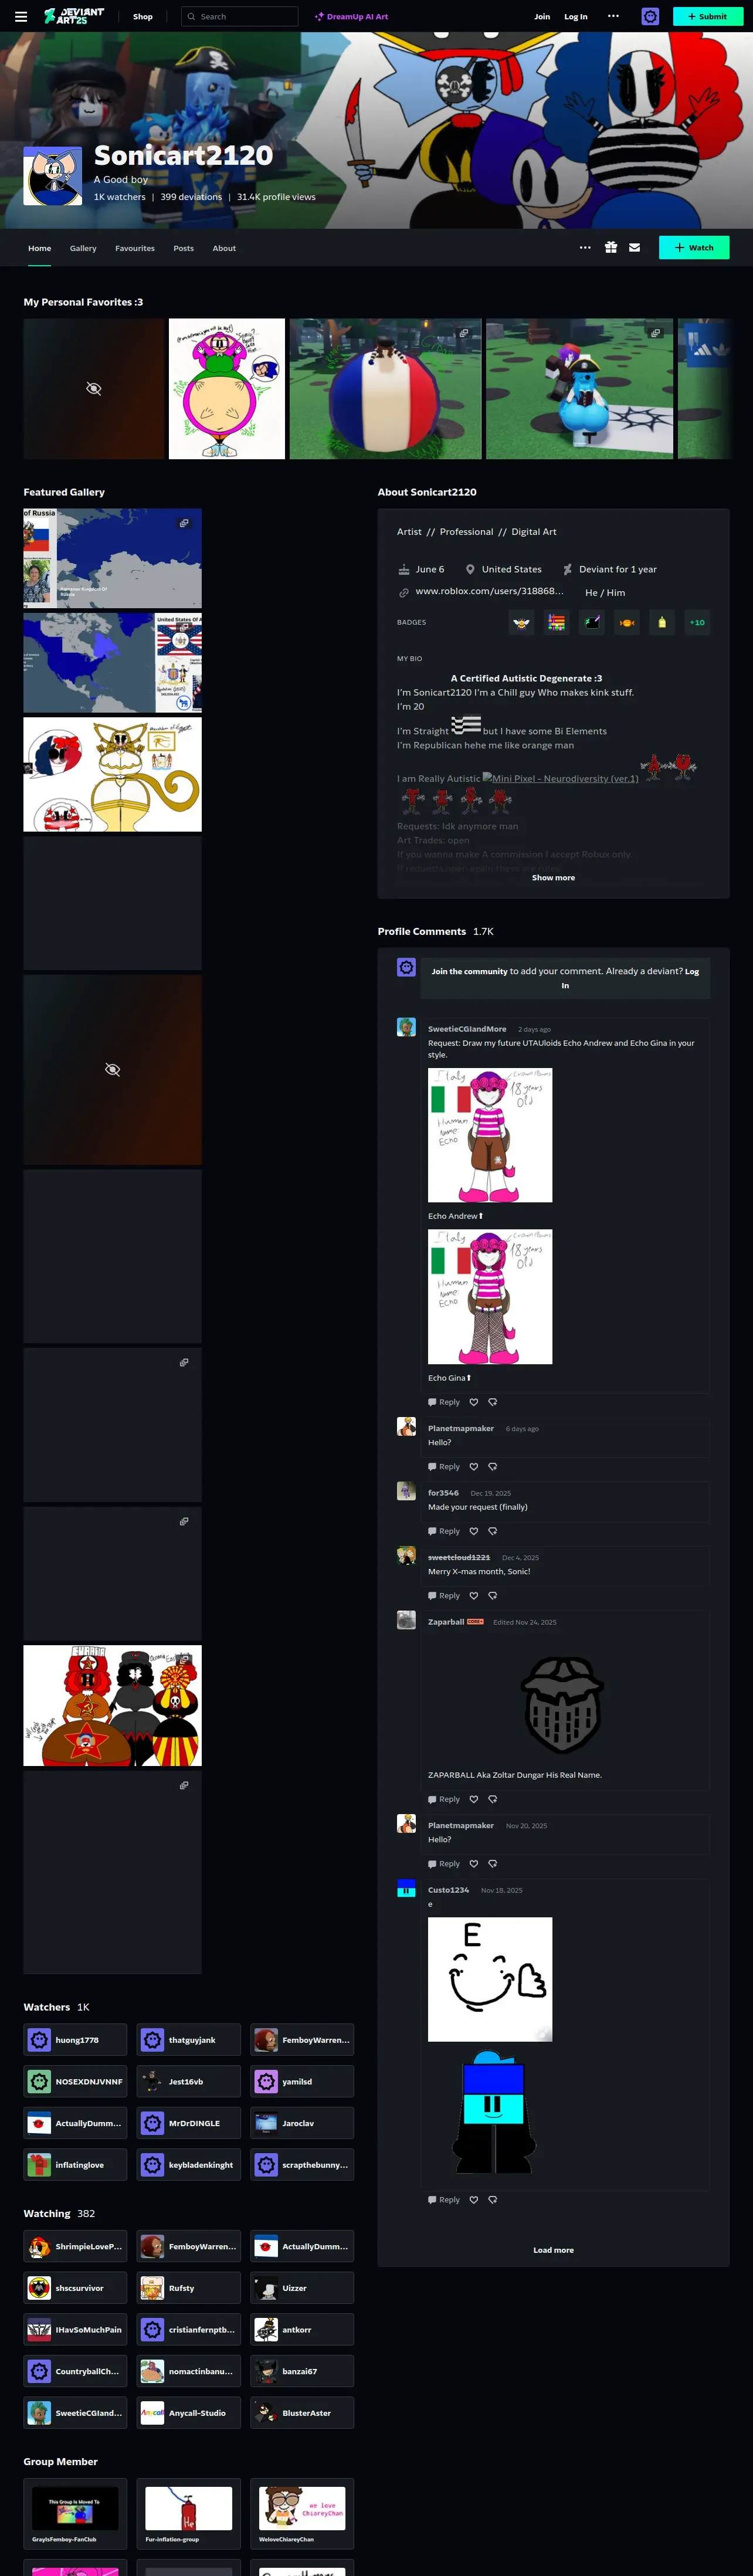Click Zaparball's commenter avatar
Screen dimensions: 753x2576
coord(406,1620)
